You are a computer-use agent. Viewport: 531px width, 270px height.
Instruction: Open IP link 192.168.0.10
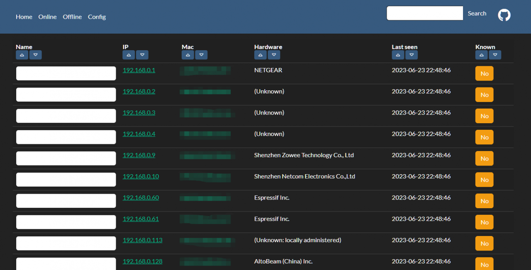point(141,176)
